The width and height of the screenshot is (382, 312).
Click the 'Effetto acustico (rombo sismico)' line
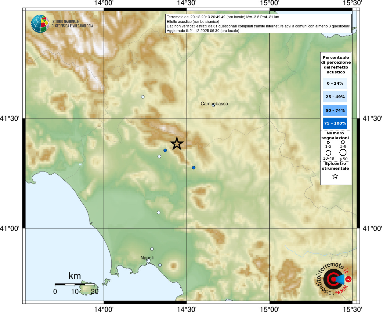(193, 22)
